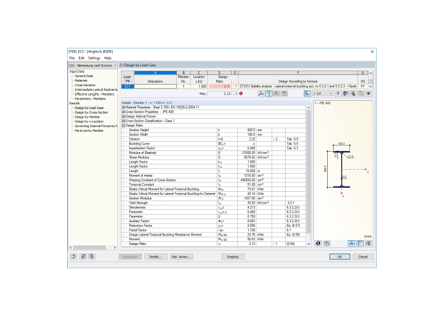Toggle the highlighted result diagram toolbar icon
Viewport: 444px width, 316px height.
coord(269,93)
